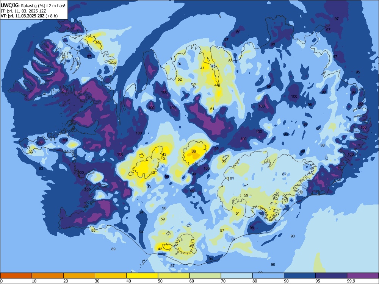The width and height of the screenshot is (379, 284).
Task: Click the 'IT: þri. 11. 03. 2025 12Z' line
Action: point(23,11)
